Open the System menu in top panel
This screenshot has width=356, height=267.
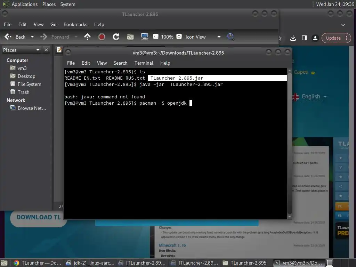tap(68, 4)
